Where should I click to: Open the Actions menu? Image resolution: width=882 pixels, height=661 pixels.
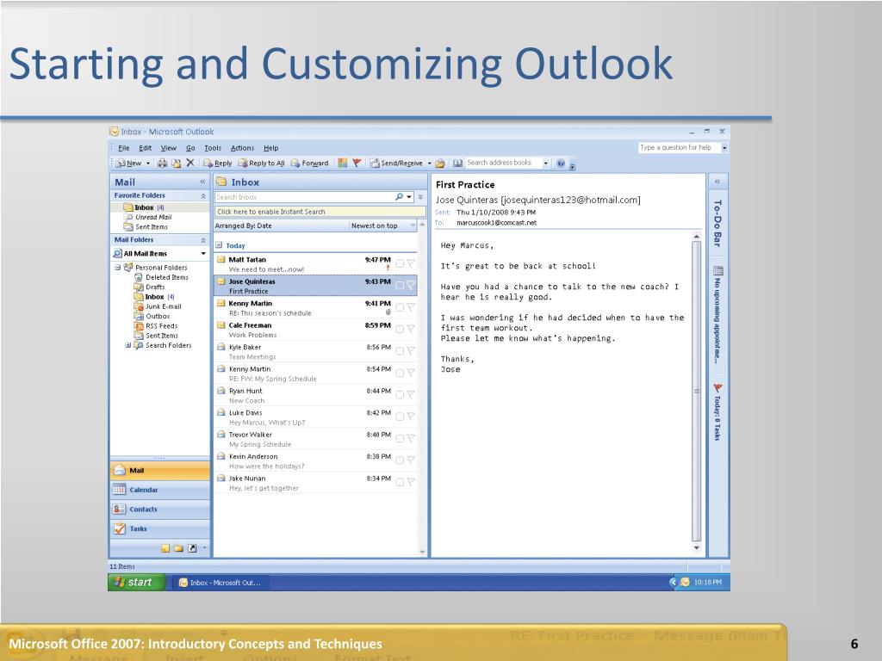242,148
